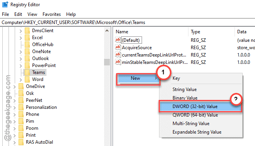Viewport: 255px width, 146px height.
Task: Select the OfficeHub key label
Action: tap(43, 45)
